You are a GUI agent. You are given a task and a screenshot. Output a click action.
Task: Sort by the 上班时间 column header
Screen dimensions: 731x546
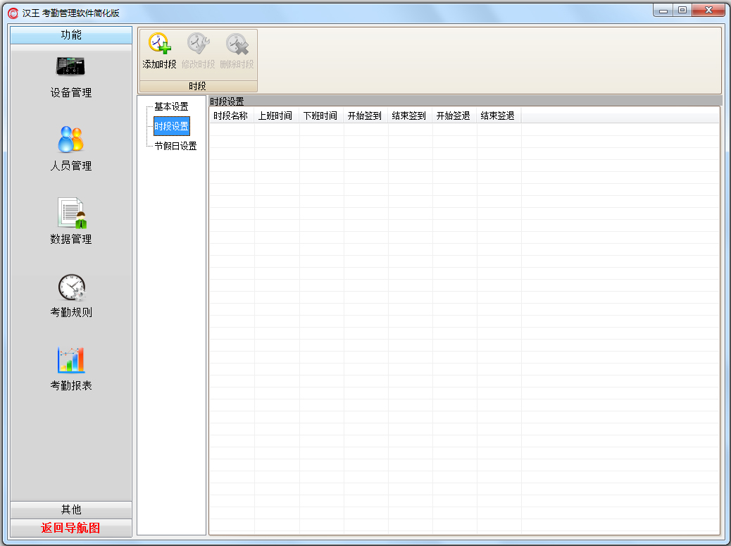coord(276,116)
